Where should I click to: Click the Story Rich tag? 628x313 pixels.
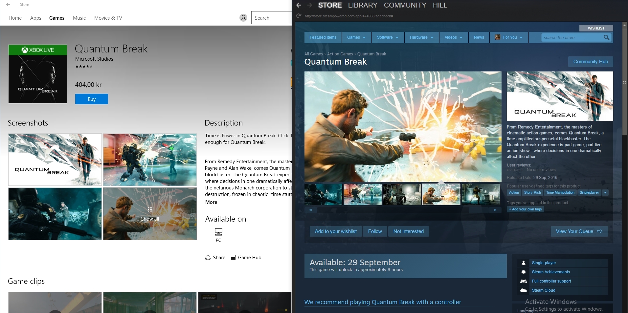click(x=532, y=193)
